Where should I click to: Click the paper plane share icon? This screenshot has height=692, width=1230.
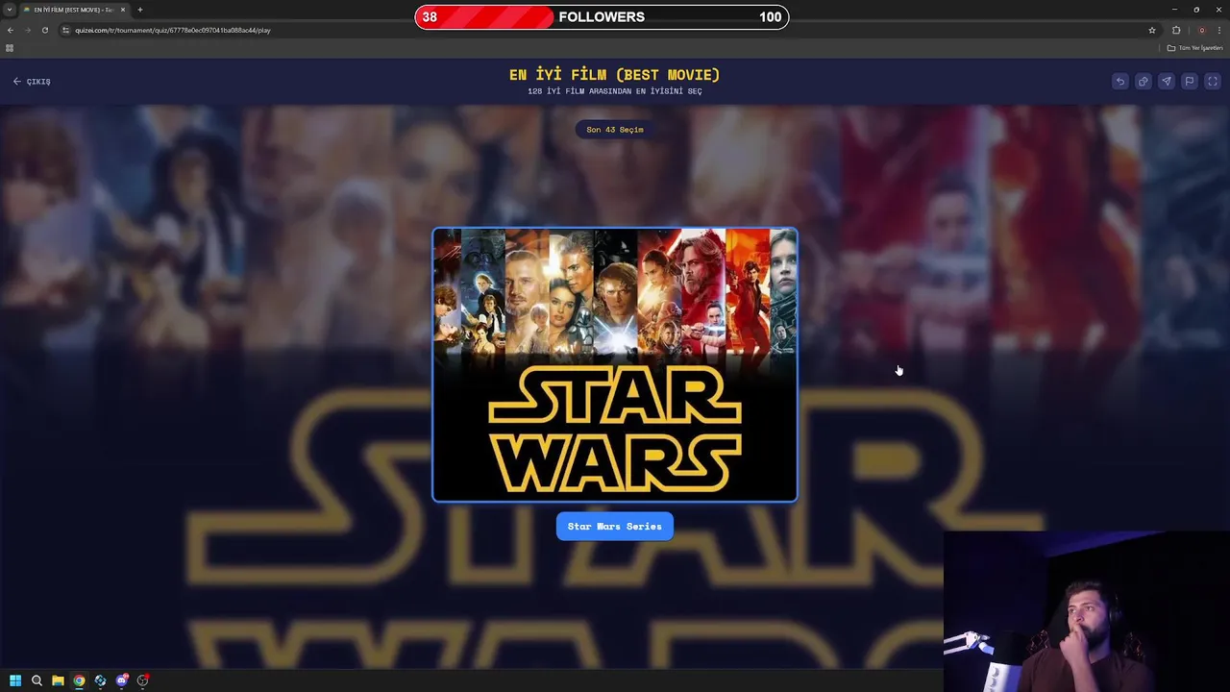click(x=1167, y=82)
